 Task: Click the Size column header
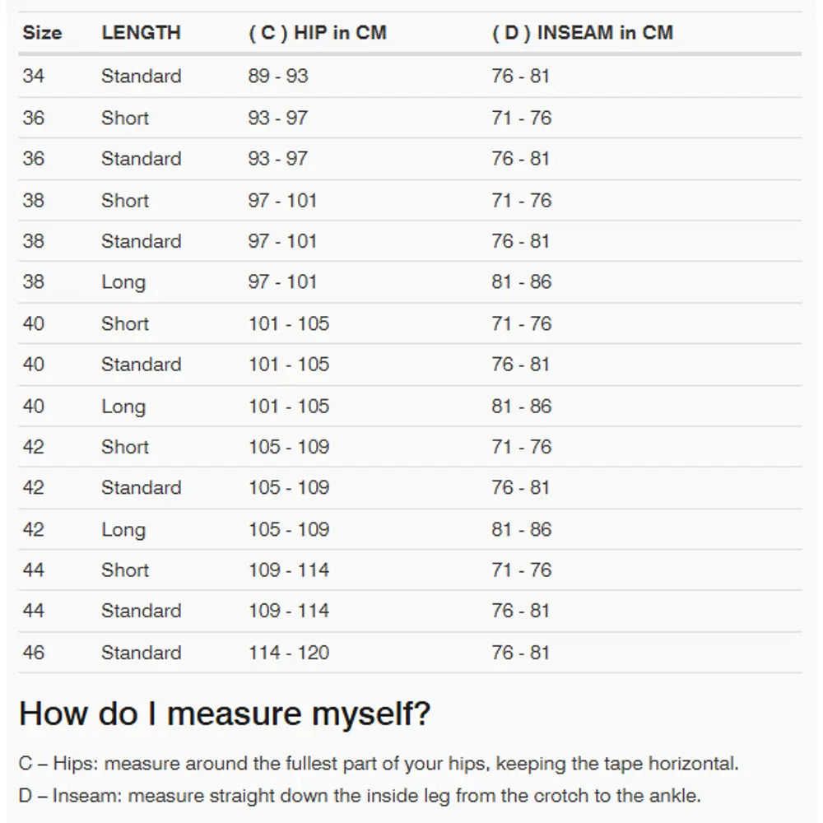(42, 34)
